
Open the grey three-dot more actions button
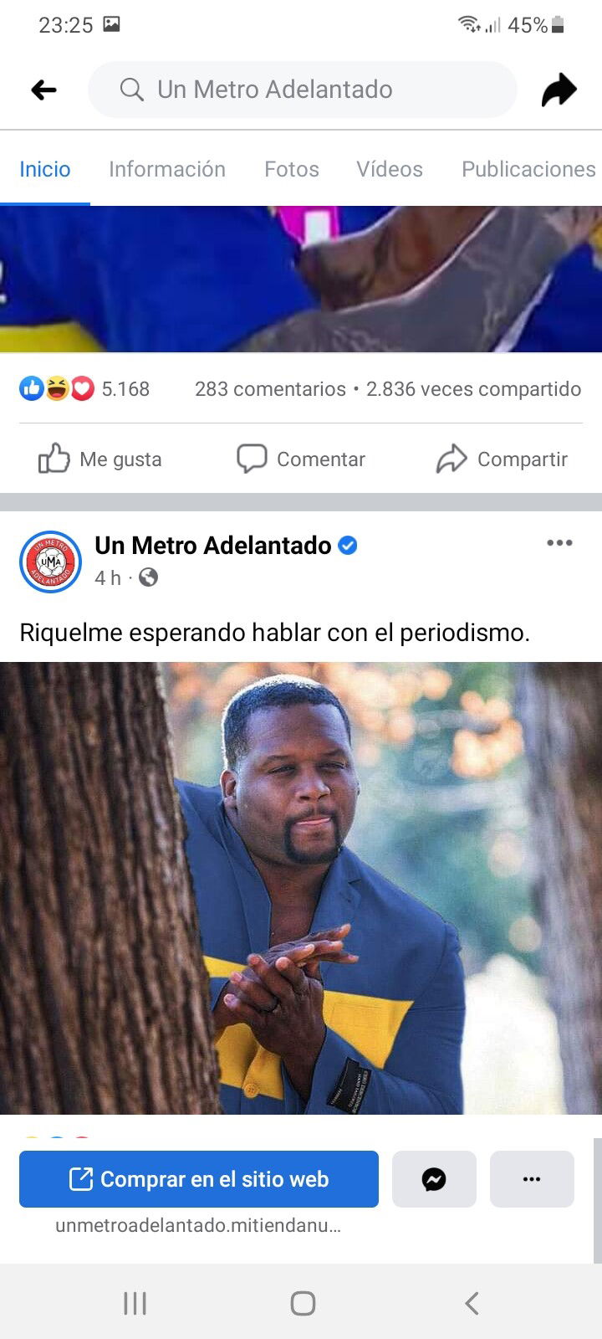(532, 1179)
